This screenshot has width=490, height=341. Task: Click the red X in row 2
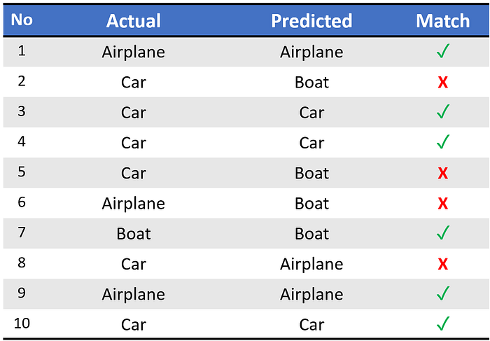(x=443, y=83)
